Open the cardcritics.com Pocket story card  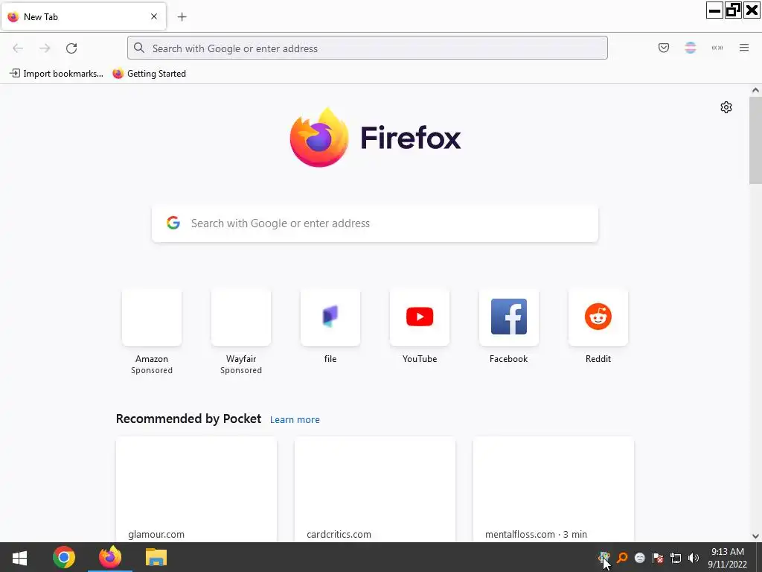(x=375, y=489)
